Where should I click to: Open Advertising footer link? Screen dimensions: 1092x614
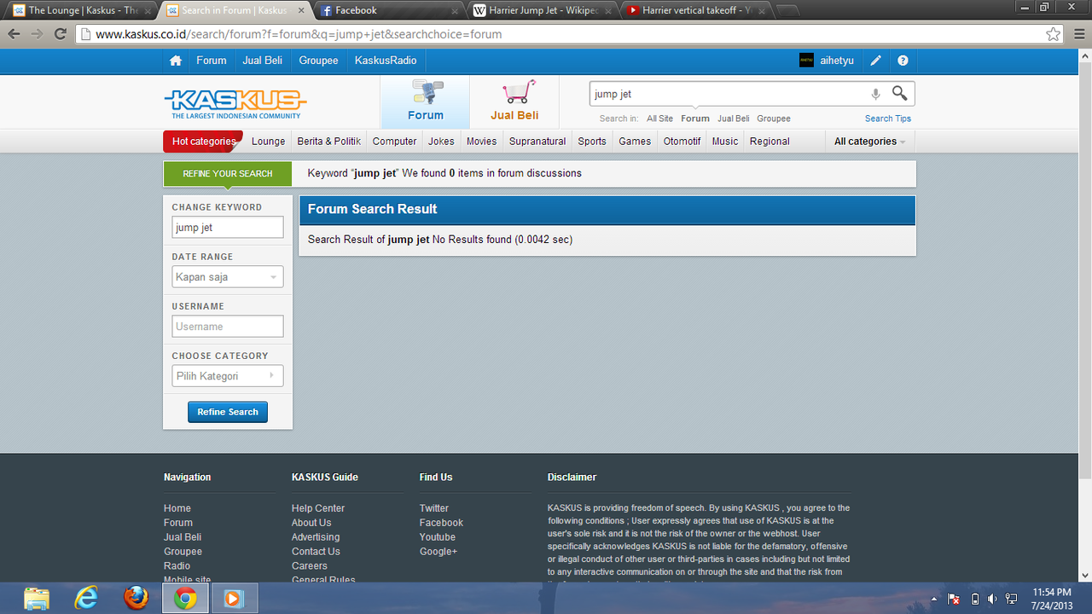(x=316, y=537)
